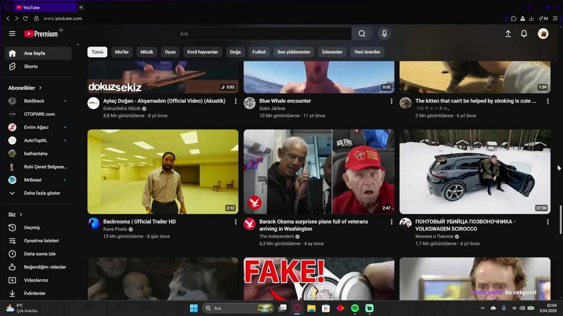563x316 pixels.
Task: Select the Doğa filter chip
Action: pyautogui.click(x=235, y=52)
